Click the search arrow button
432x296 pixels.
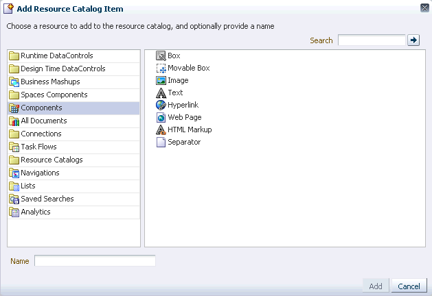[413, 40]
